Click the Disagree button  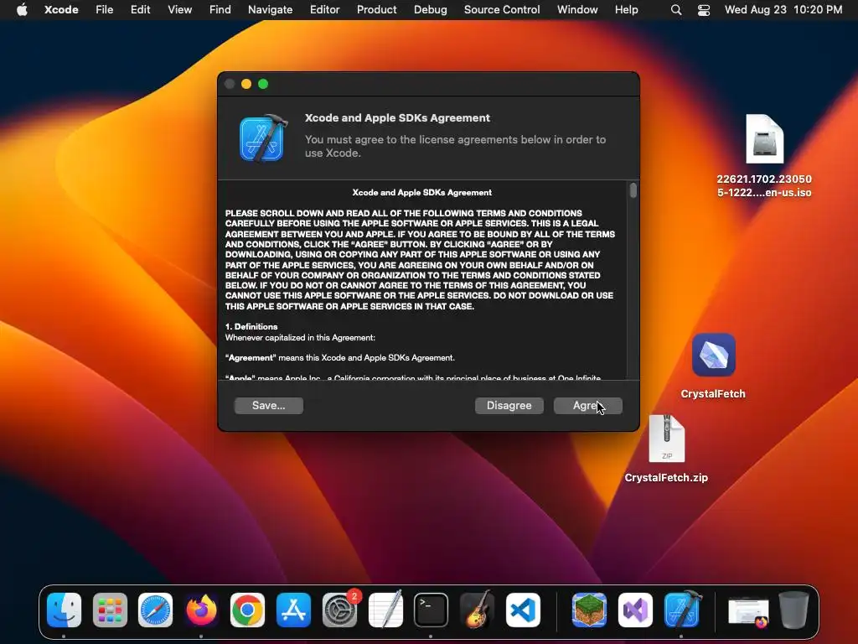coord(509,406)
